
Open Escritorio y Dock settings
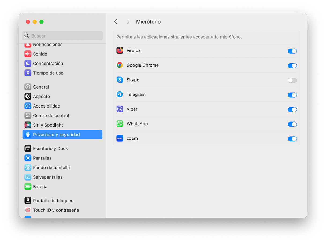pyautogui.click(x=50, y=149)
